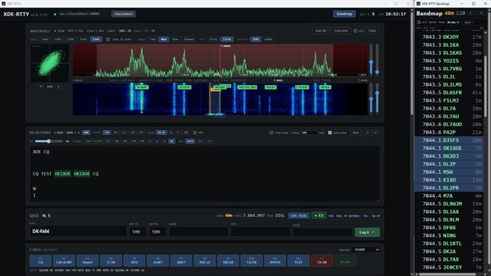Click first highlighted OK1XOE callsign in decoder

[63, 174]
